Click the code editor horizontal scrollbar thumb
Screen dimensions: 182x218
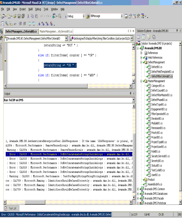pyautogui.click(x=47, y=86)
